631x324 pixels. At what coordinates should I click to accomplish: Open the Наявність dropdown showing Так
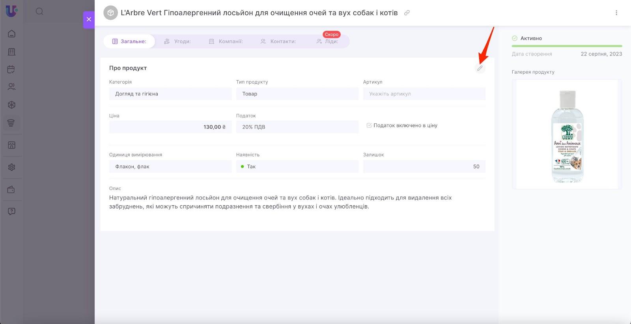[297, 167]
